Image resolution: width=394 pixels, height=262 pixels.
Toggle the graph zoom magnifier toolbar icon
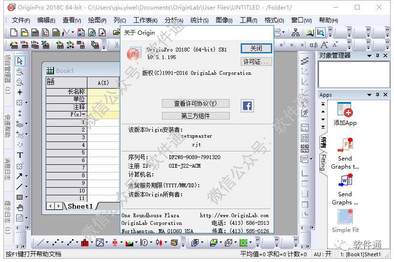[320, 32]
